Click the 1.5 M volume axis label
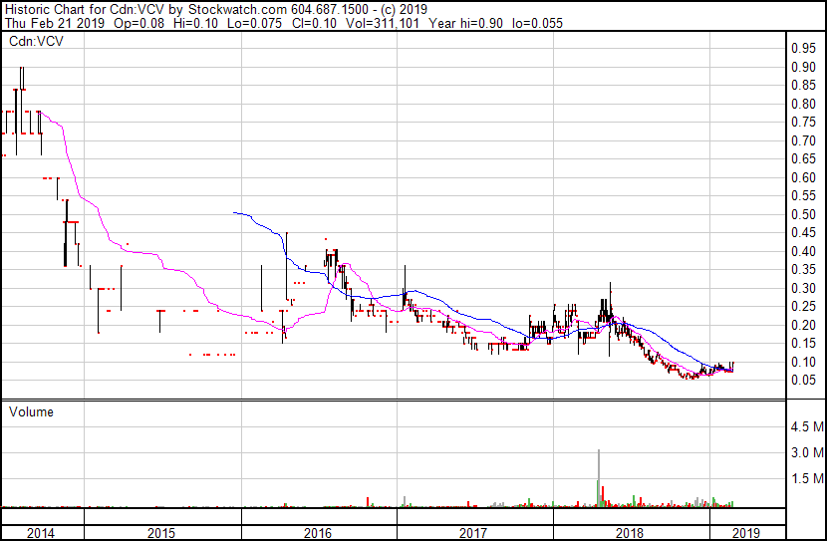Viewport: 827px width, 541px height. point(807,478)
